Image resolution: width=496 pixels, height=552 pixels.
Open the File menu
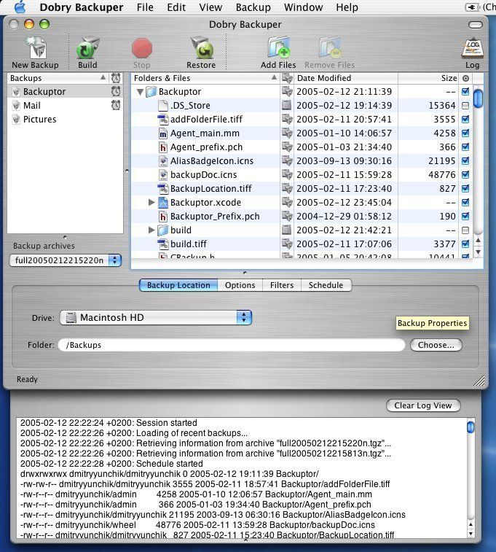pyautogui.click(x=145, y=7)
